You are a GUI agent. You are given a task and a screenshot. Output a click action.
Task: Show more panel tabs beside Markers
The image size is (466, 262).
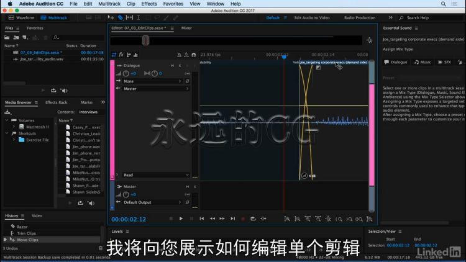click(103, 102)
